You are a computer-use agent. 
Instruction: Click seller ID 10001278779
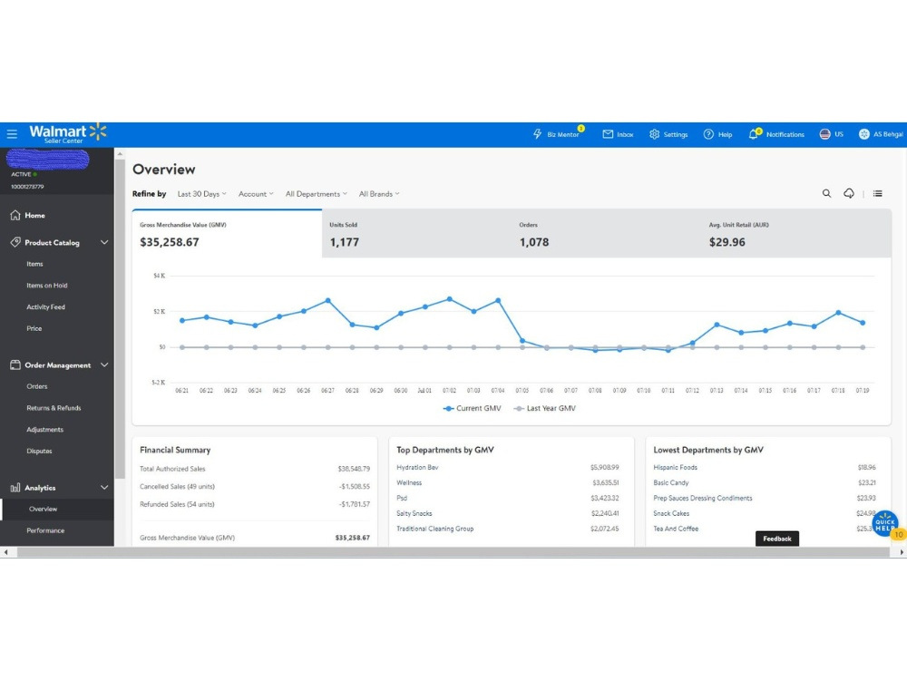(x=27, y=187)
